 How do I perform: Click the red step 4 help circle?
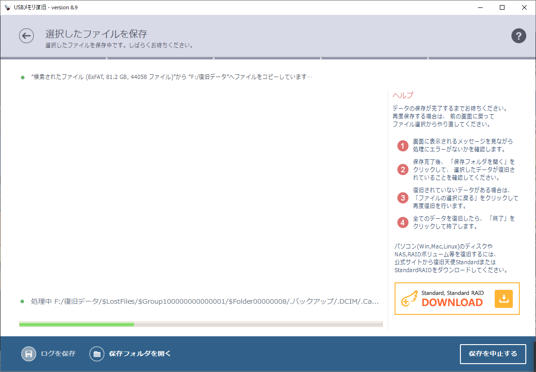point(402,222)
